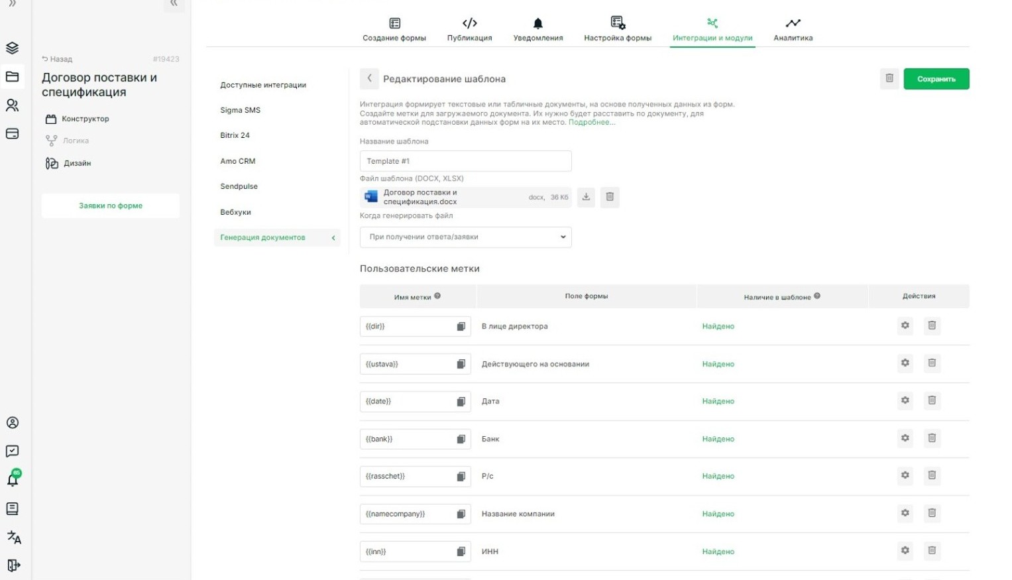
Task: Open settings for the {{bank}} tag
Action: point(905,438)
